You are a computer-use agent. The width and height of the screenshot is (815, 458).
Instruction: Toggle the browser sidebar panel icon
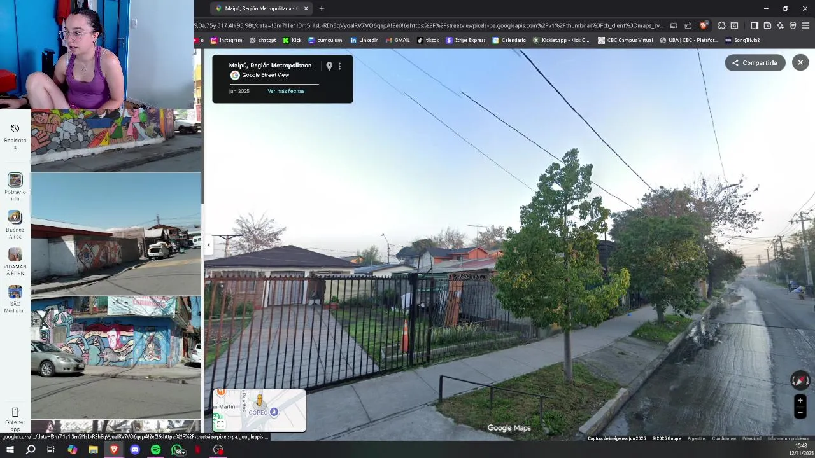click(x=755, y=25)
